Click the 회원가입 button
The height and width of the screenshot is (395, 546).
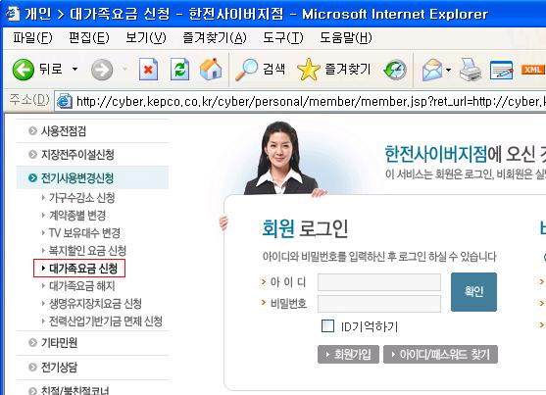click(348, 354)
